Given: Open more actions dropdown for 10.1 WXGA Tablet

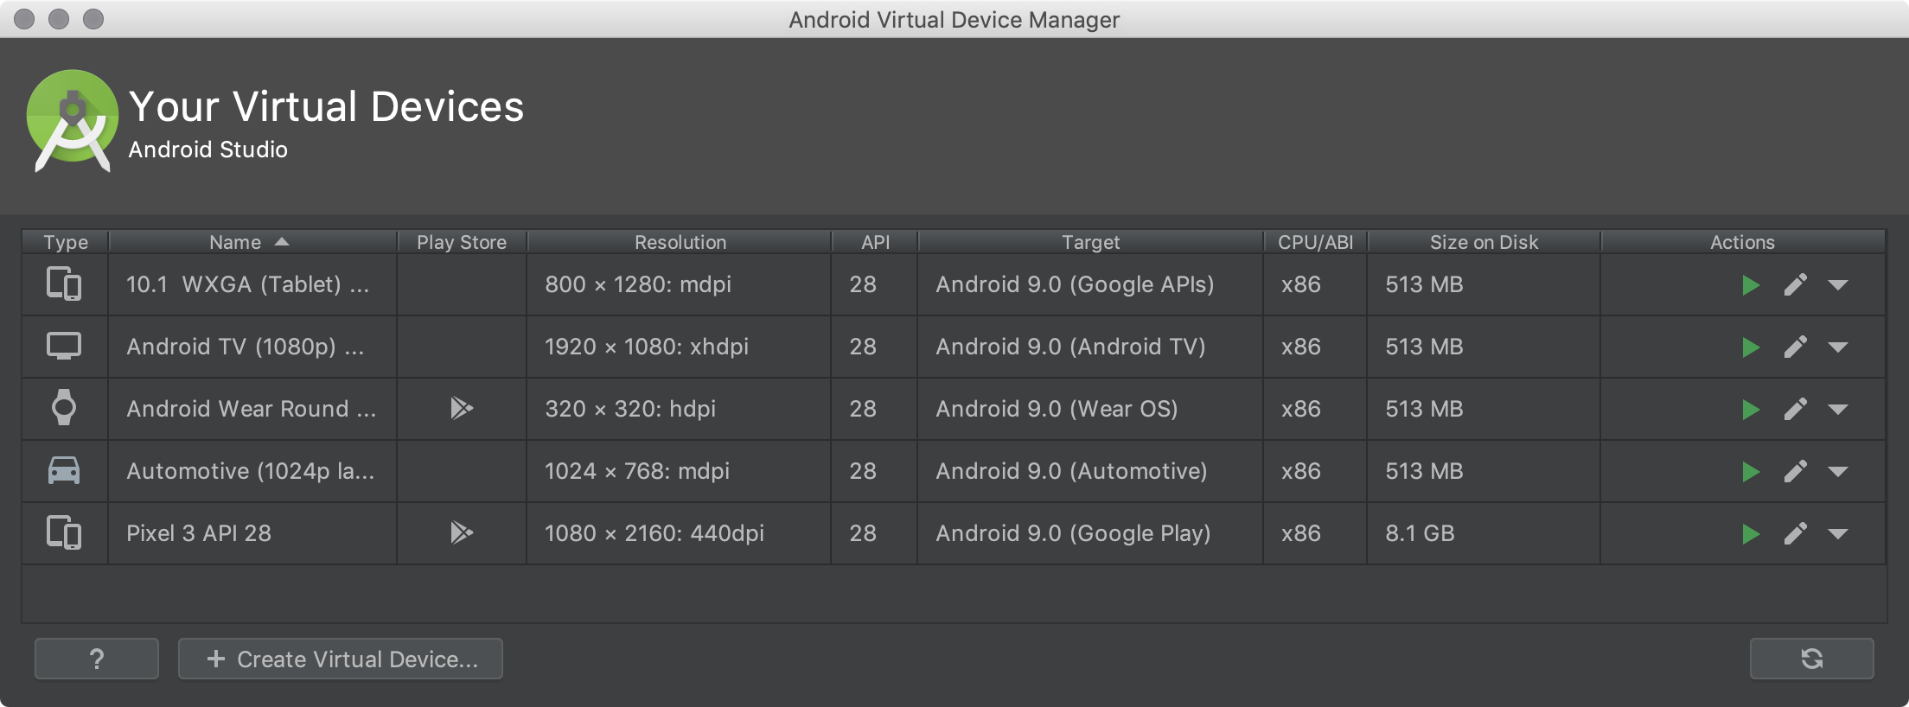Looking at the screenshot, I should (x=1838, y=285).
